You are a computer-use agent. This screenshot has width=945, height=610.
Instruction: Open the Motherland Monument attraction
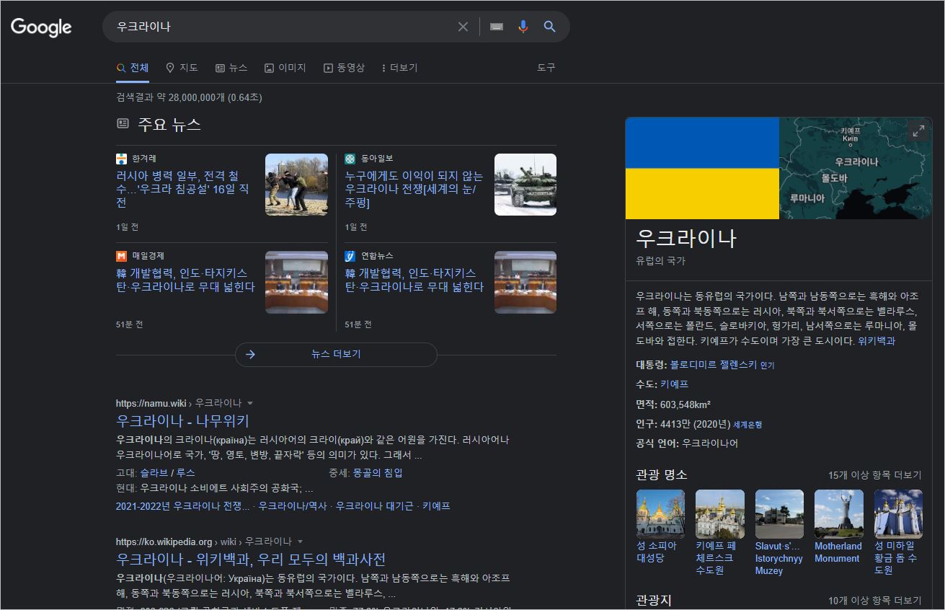(838, 526)
